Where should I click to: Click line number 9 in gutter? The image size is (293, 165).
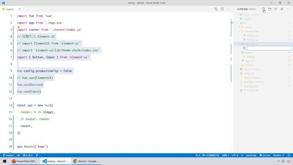(x=11, y=71)
